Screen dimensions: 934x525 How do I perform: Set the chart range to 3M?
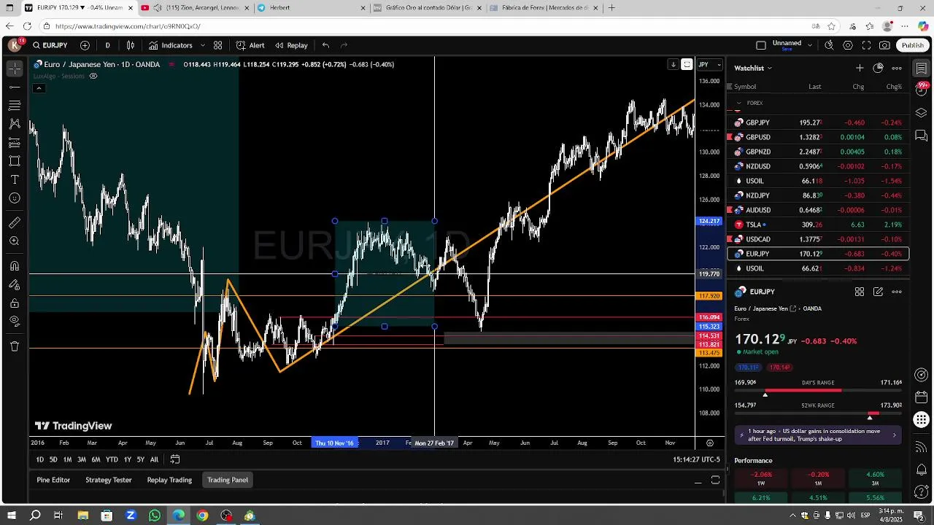point(82,459)
